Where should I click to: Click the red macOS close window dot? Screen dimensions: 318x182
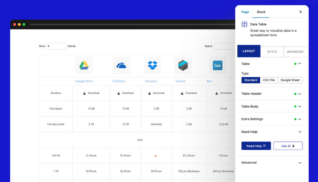click(15, 25)
